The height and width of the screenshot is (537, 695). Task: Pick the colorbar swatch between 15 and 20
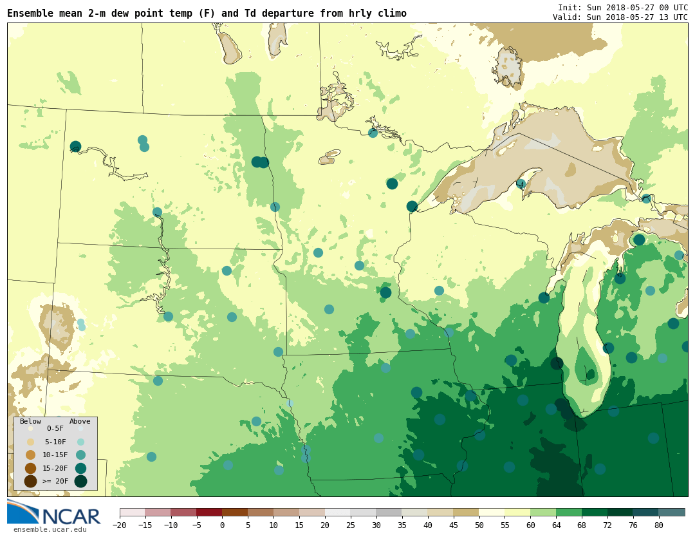click(312, 513)
